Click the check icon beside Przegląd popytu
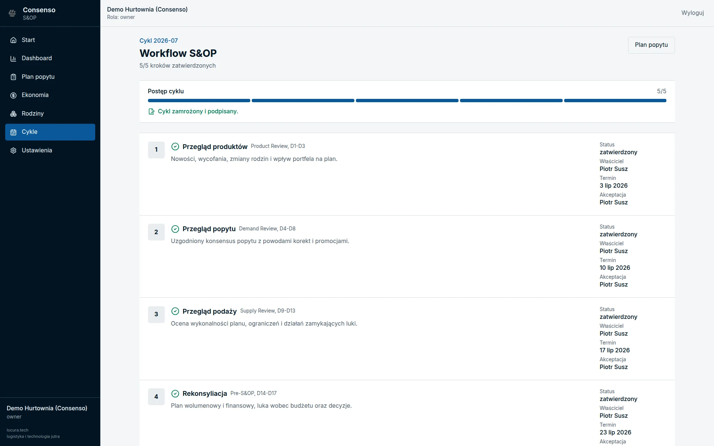Image resolution: width=714 pixels, height=446 pixels. (x=175, y=229)
